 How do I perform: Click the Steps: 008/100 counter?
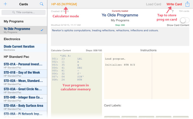(x=94, y=50)
